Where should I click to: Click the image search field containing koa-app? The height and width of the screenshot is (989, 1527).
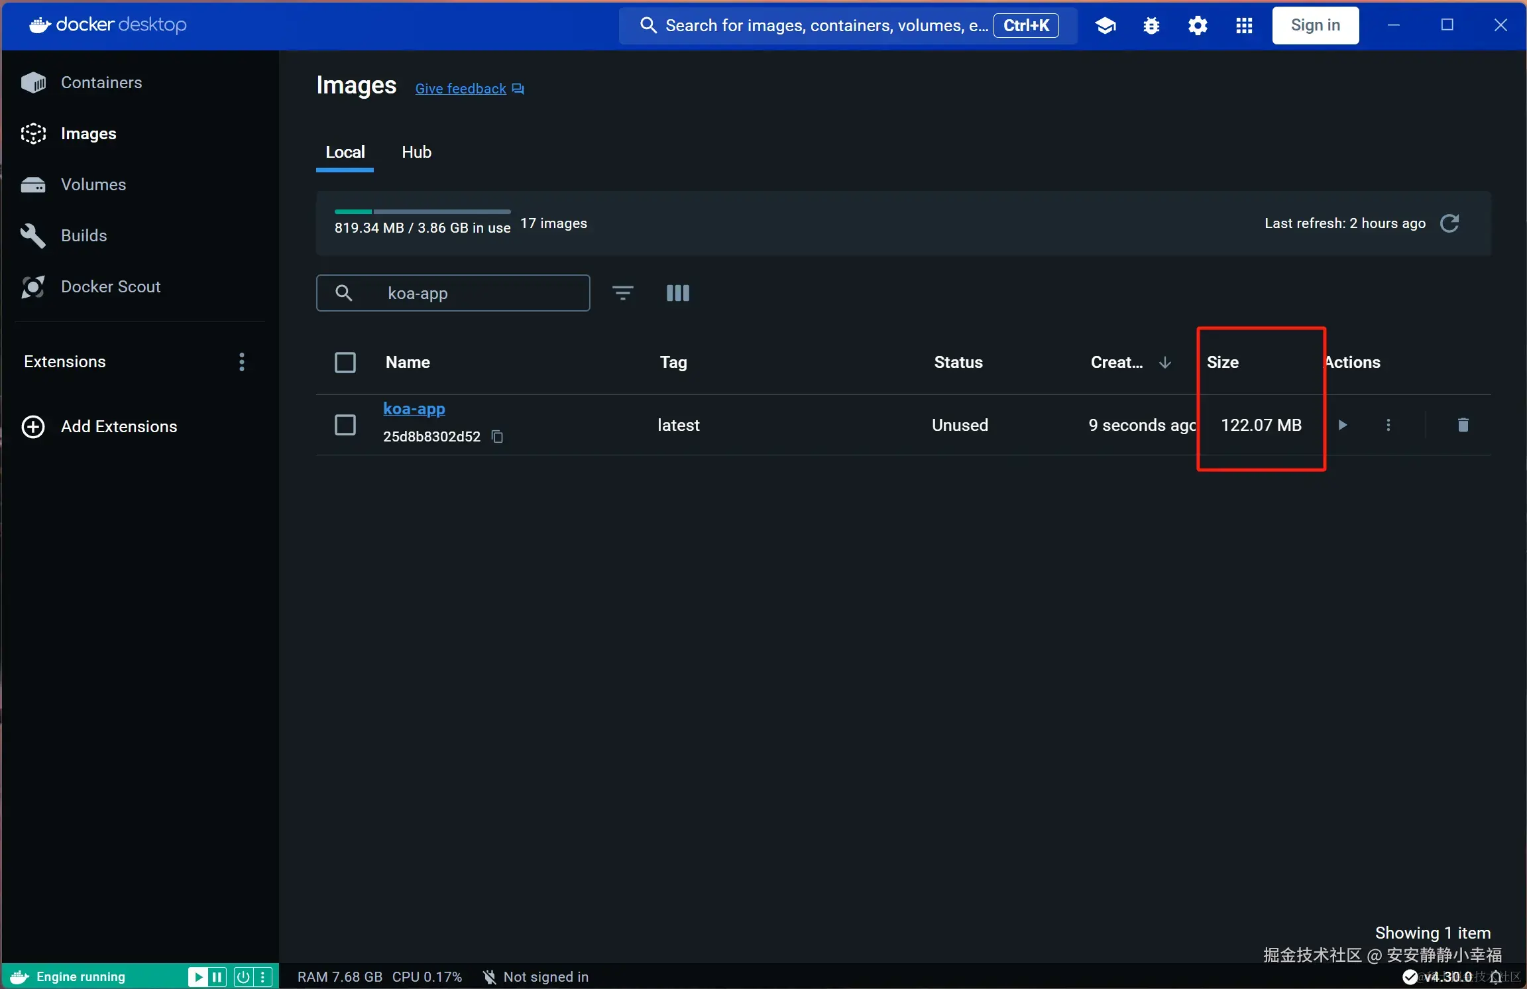pyautogui.click(x=453, y=293)
